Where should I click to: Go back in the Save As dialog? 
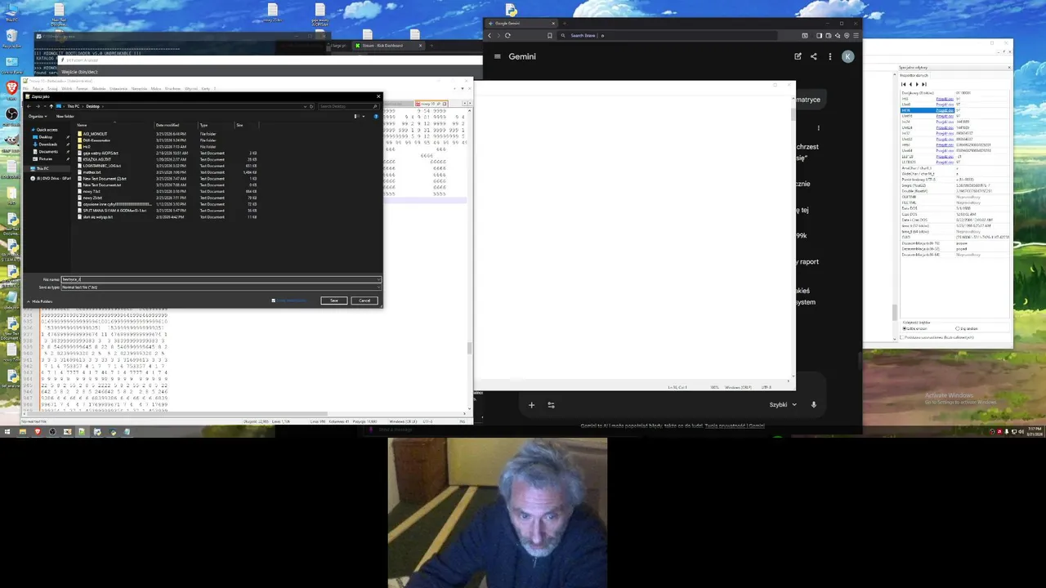pos(29,106)
